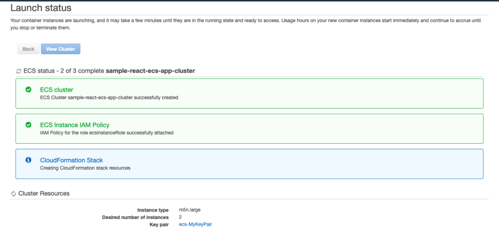Click the desired instances value 2
499x228 pixels.
[x=181, y=217]
